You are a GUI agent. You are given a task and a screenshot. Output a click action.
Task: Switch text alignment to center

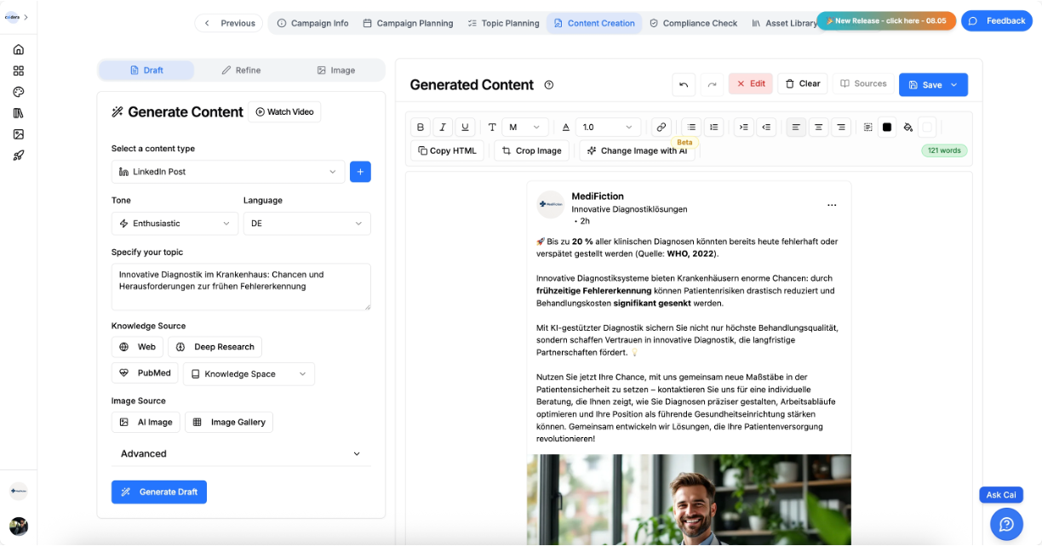[x=818, y=127]
